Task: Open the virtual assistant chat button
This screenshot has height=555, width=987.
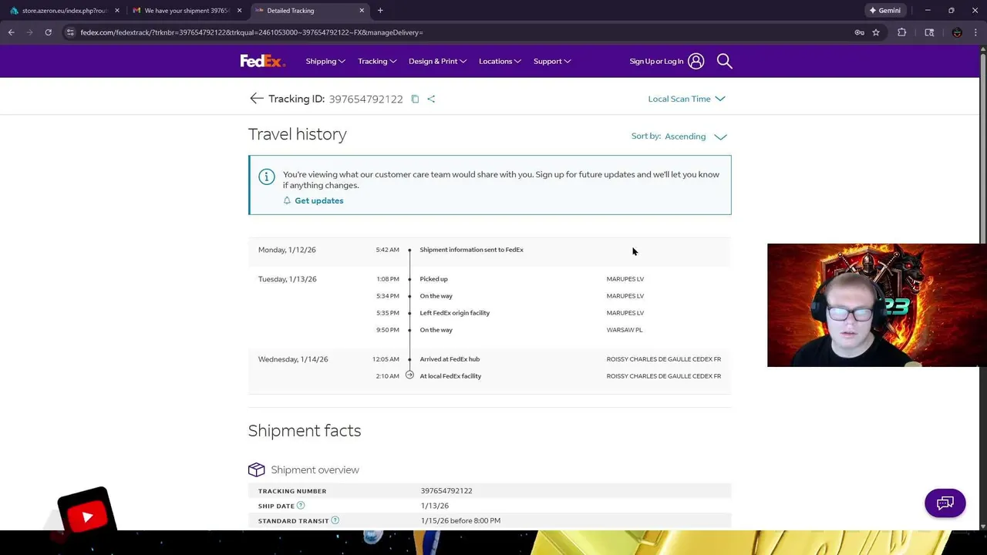Action: point(945,503)
